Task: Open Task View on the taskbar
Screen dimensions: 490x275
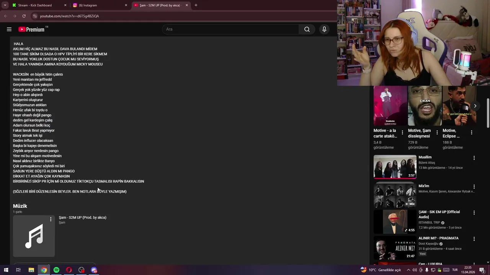Action: tap(18, 270)
